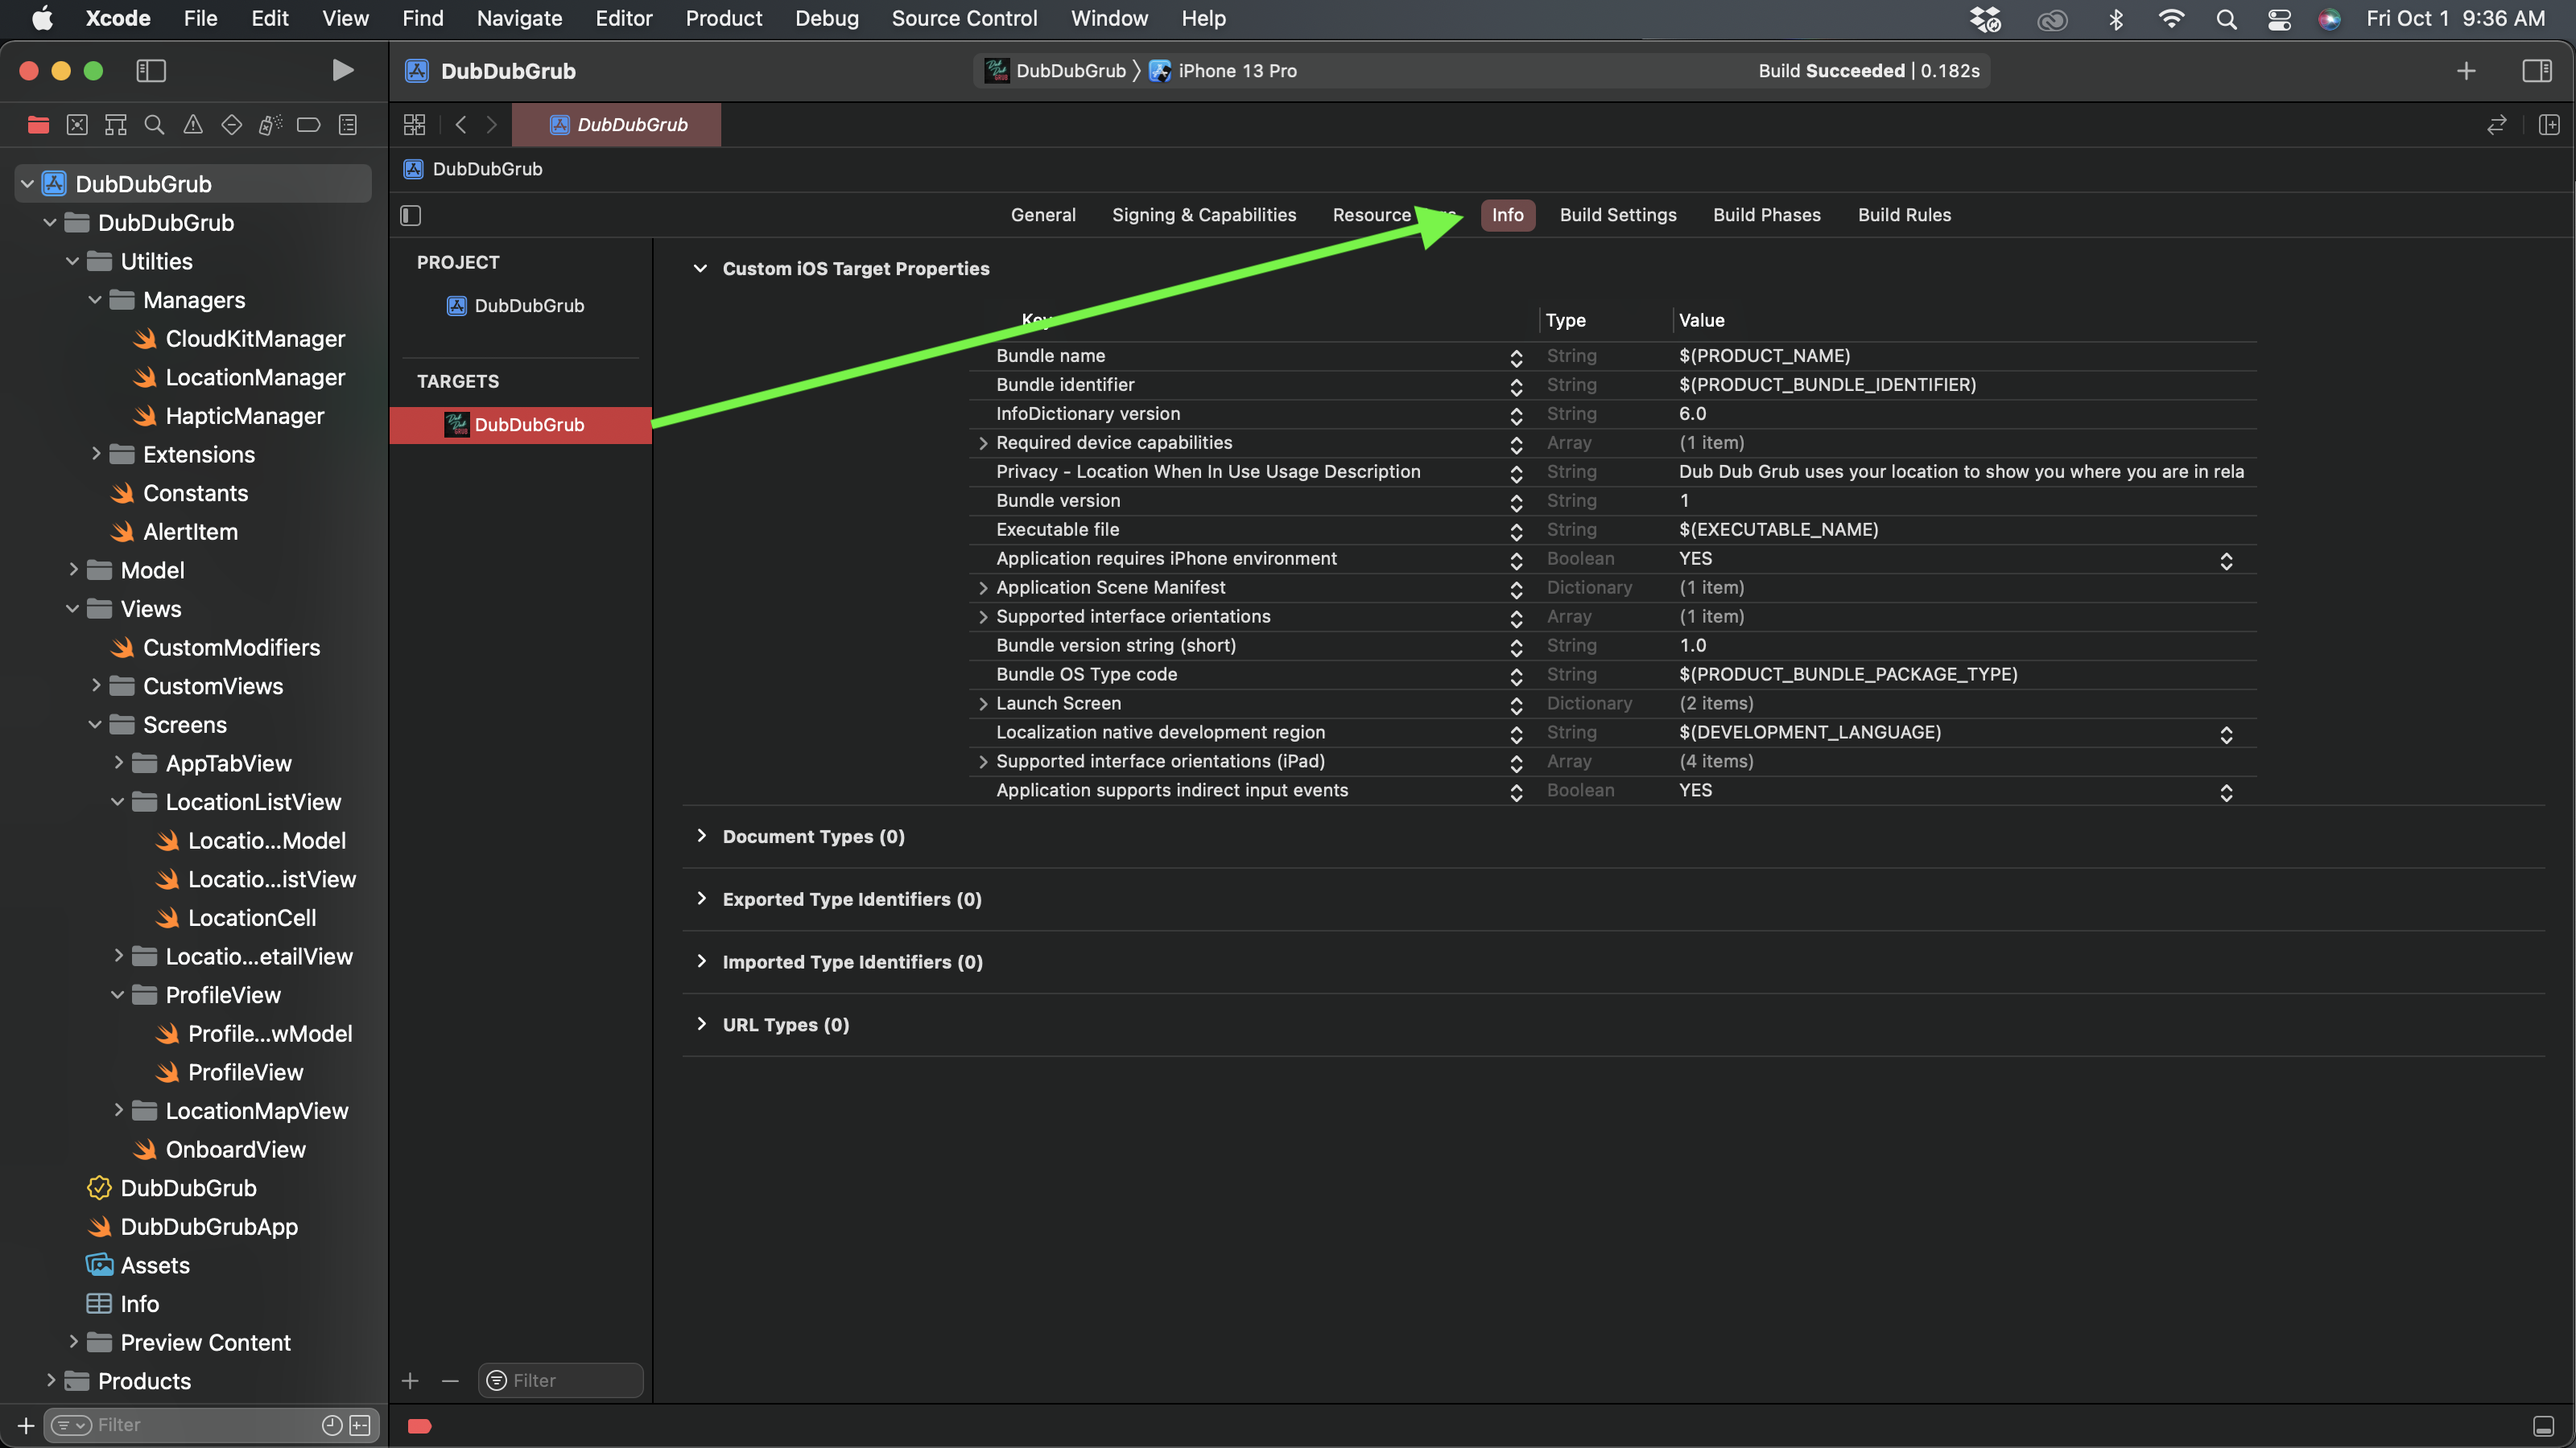
Task: Expand Document Types section
Action: 701,836
